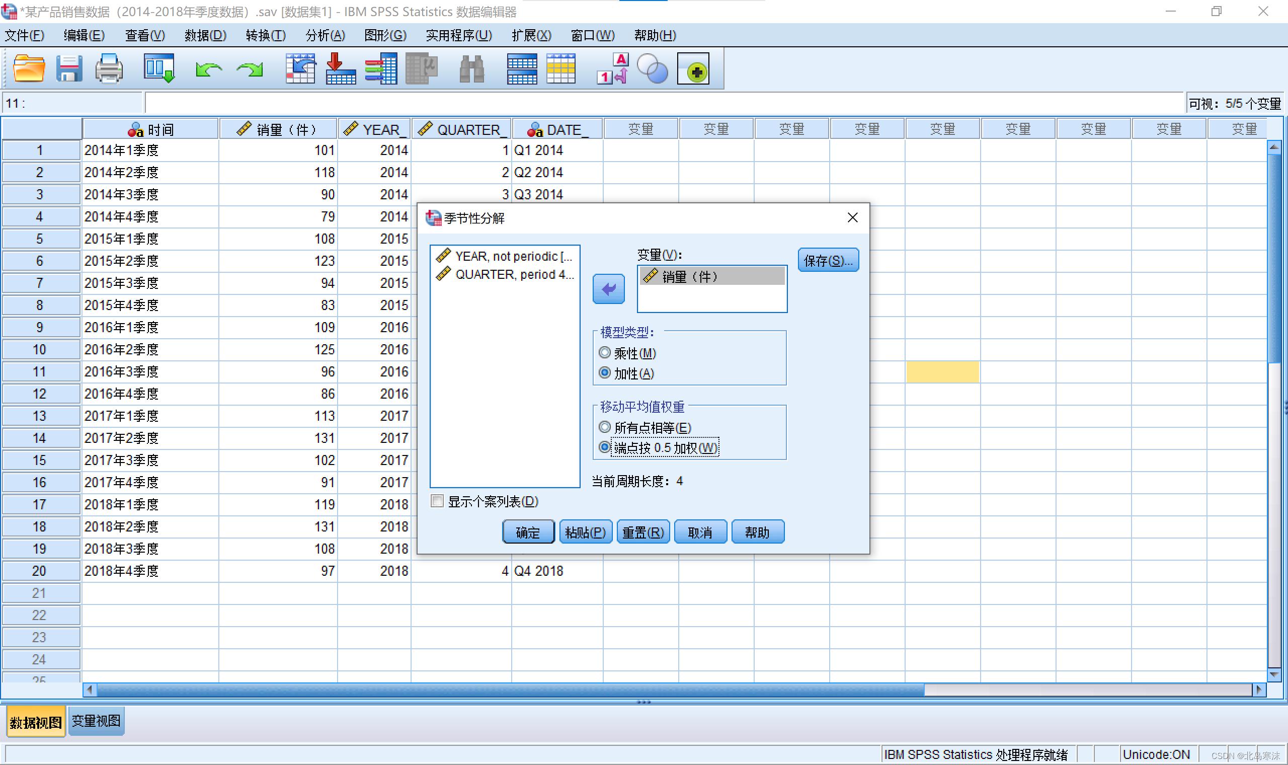Select the 乘性(M) multiplicative model radio
1288x765 pixels.
click(605, 353)
